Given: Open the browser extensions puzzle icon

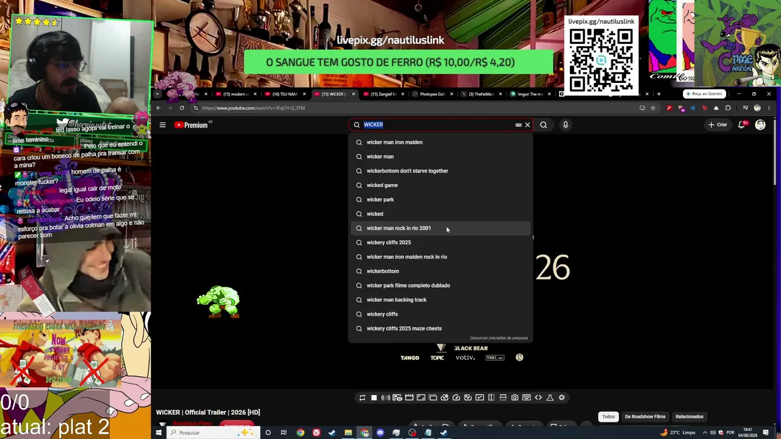Looking at the screenshot, I should [x=728, y=108].
